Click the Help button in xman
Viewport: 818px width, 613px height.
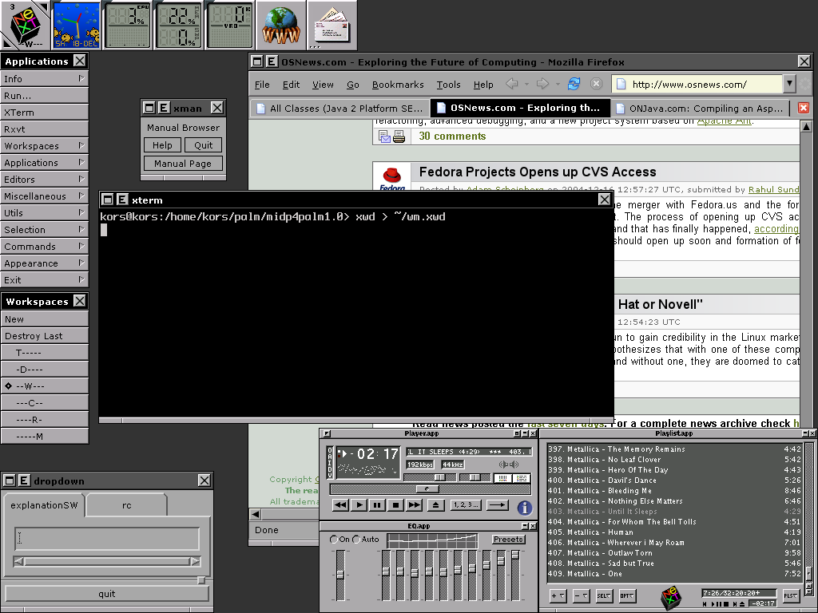click(x=162, y=145)
